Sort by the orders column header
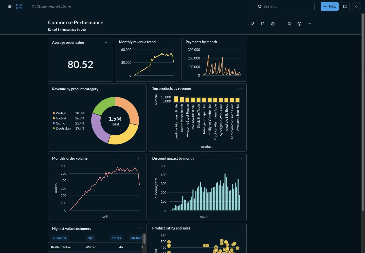This screenshot has height=253, width=365. 116,238
